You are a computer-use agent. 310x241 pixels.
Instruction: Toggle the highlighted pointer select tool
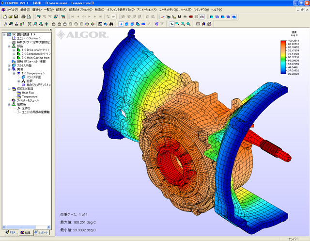tap(172, 24)
